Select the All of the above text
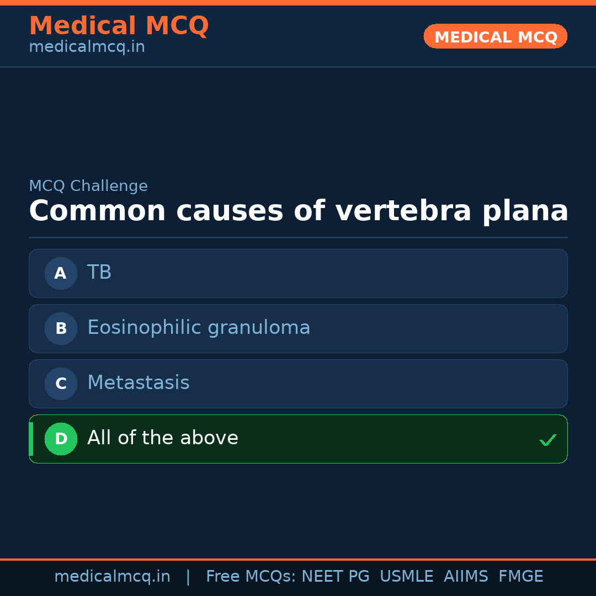The image size is (596, 596). (x=163, y=438)
